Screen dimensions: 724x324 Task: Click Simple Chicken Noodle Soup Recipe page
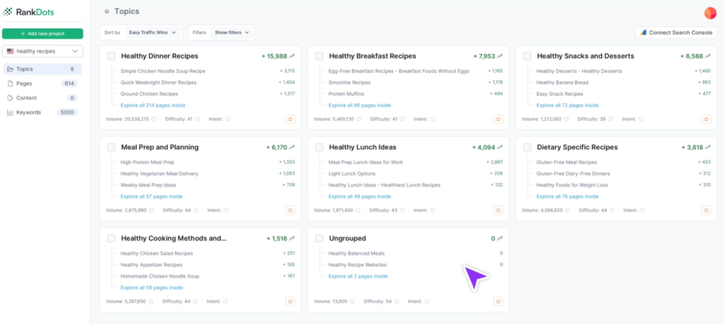[163, 71]
